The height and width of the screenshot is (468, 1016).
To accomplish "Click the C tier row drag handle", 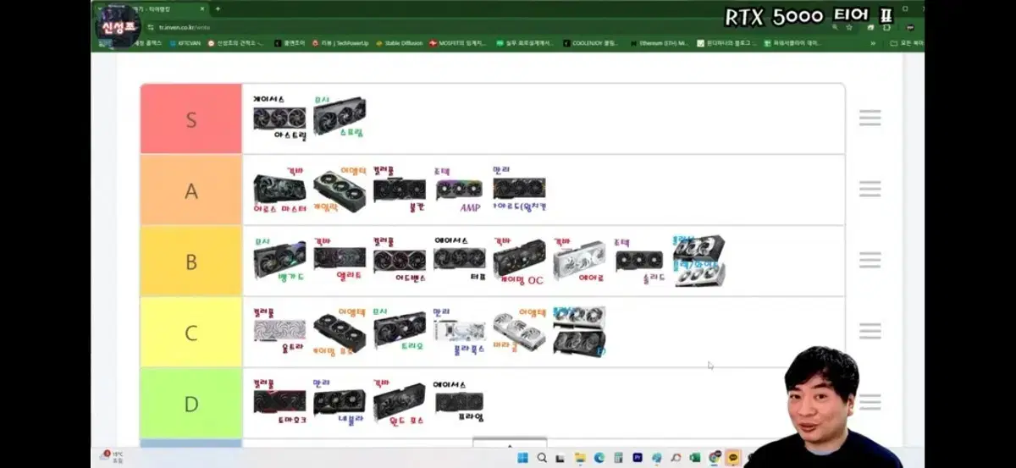I will 870,331.
